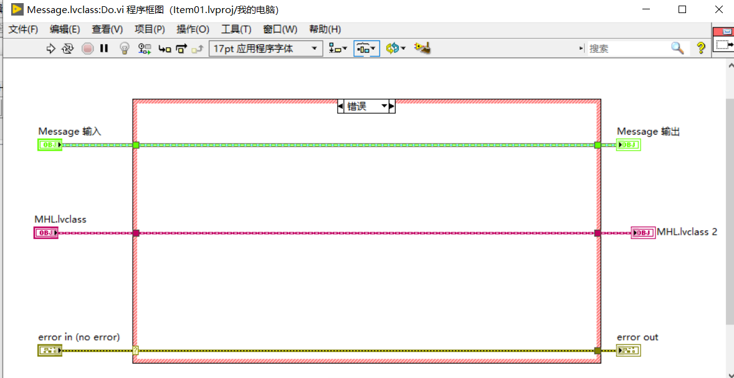Select the Message 输入 OBJ terminal

click(x=50, y=145)
